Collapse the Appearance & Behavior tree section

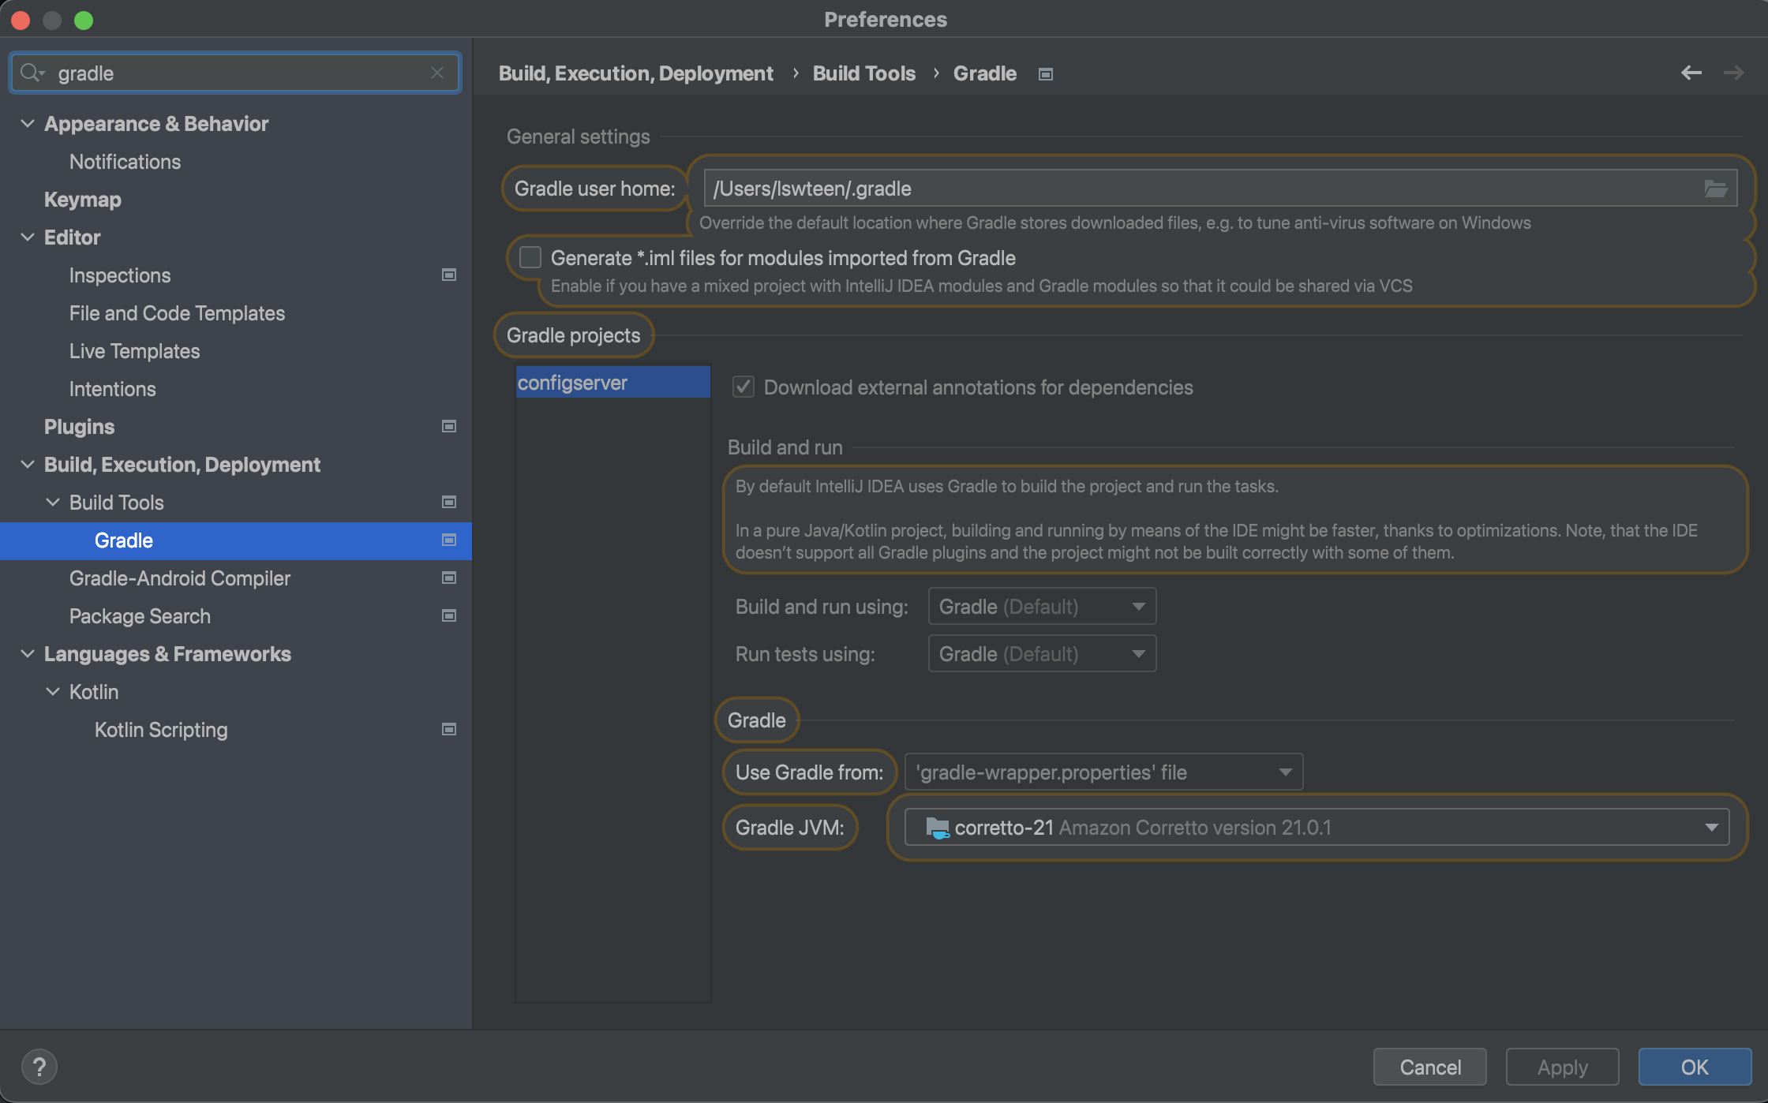pos(28,124)
